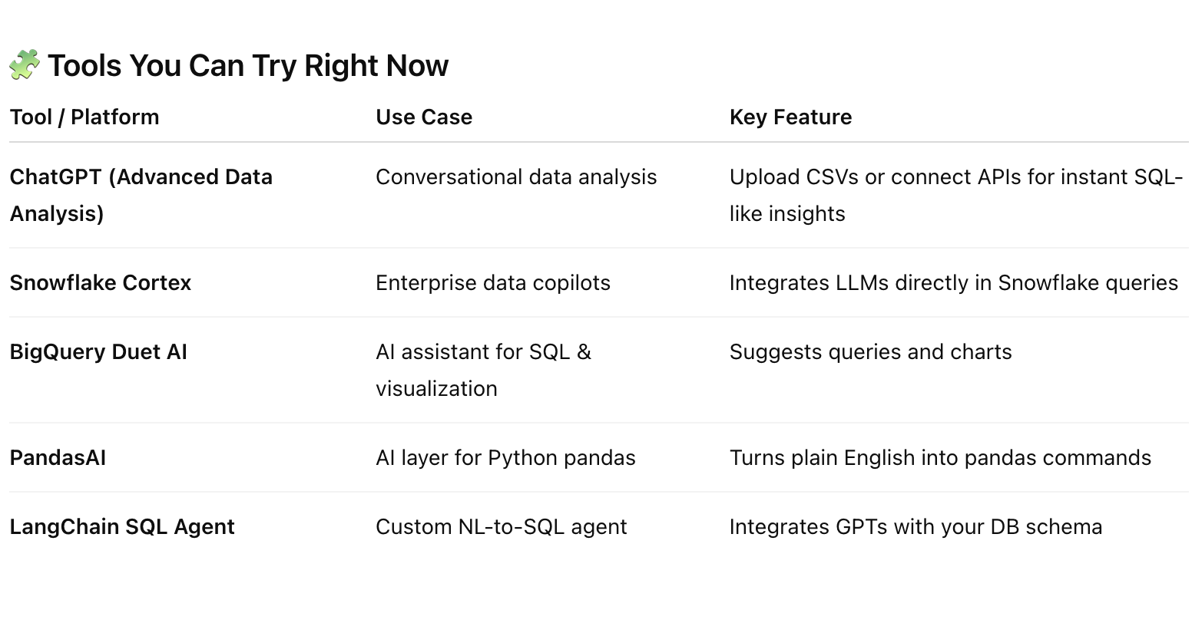1192x623 pixels.
Task: Click the 'Use Case' column header
Action: (x=424, y=117)
